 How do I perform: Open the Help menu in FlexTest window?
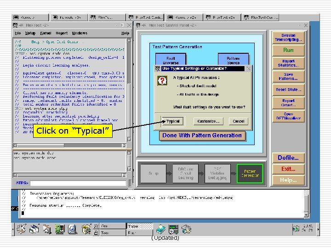(125, 33)
